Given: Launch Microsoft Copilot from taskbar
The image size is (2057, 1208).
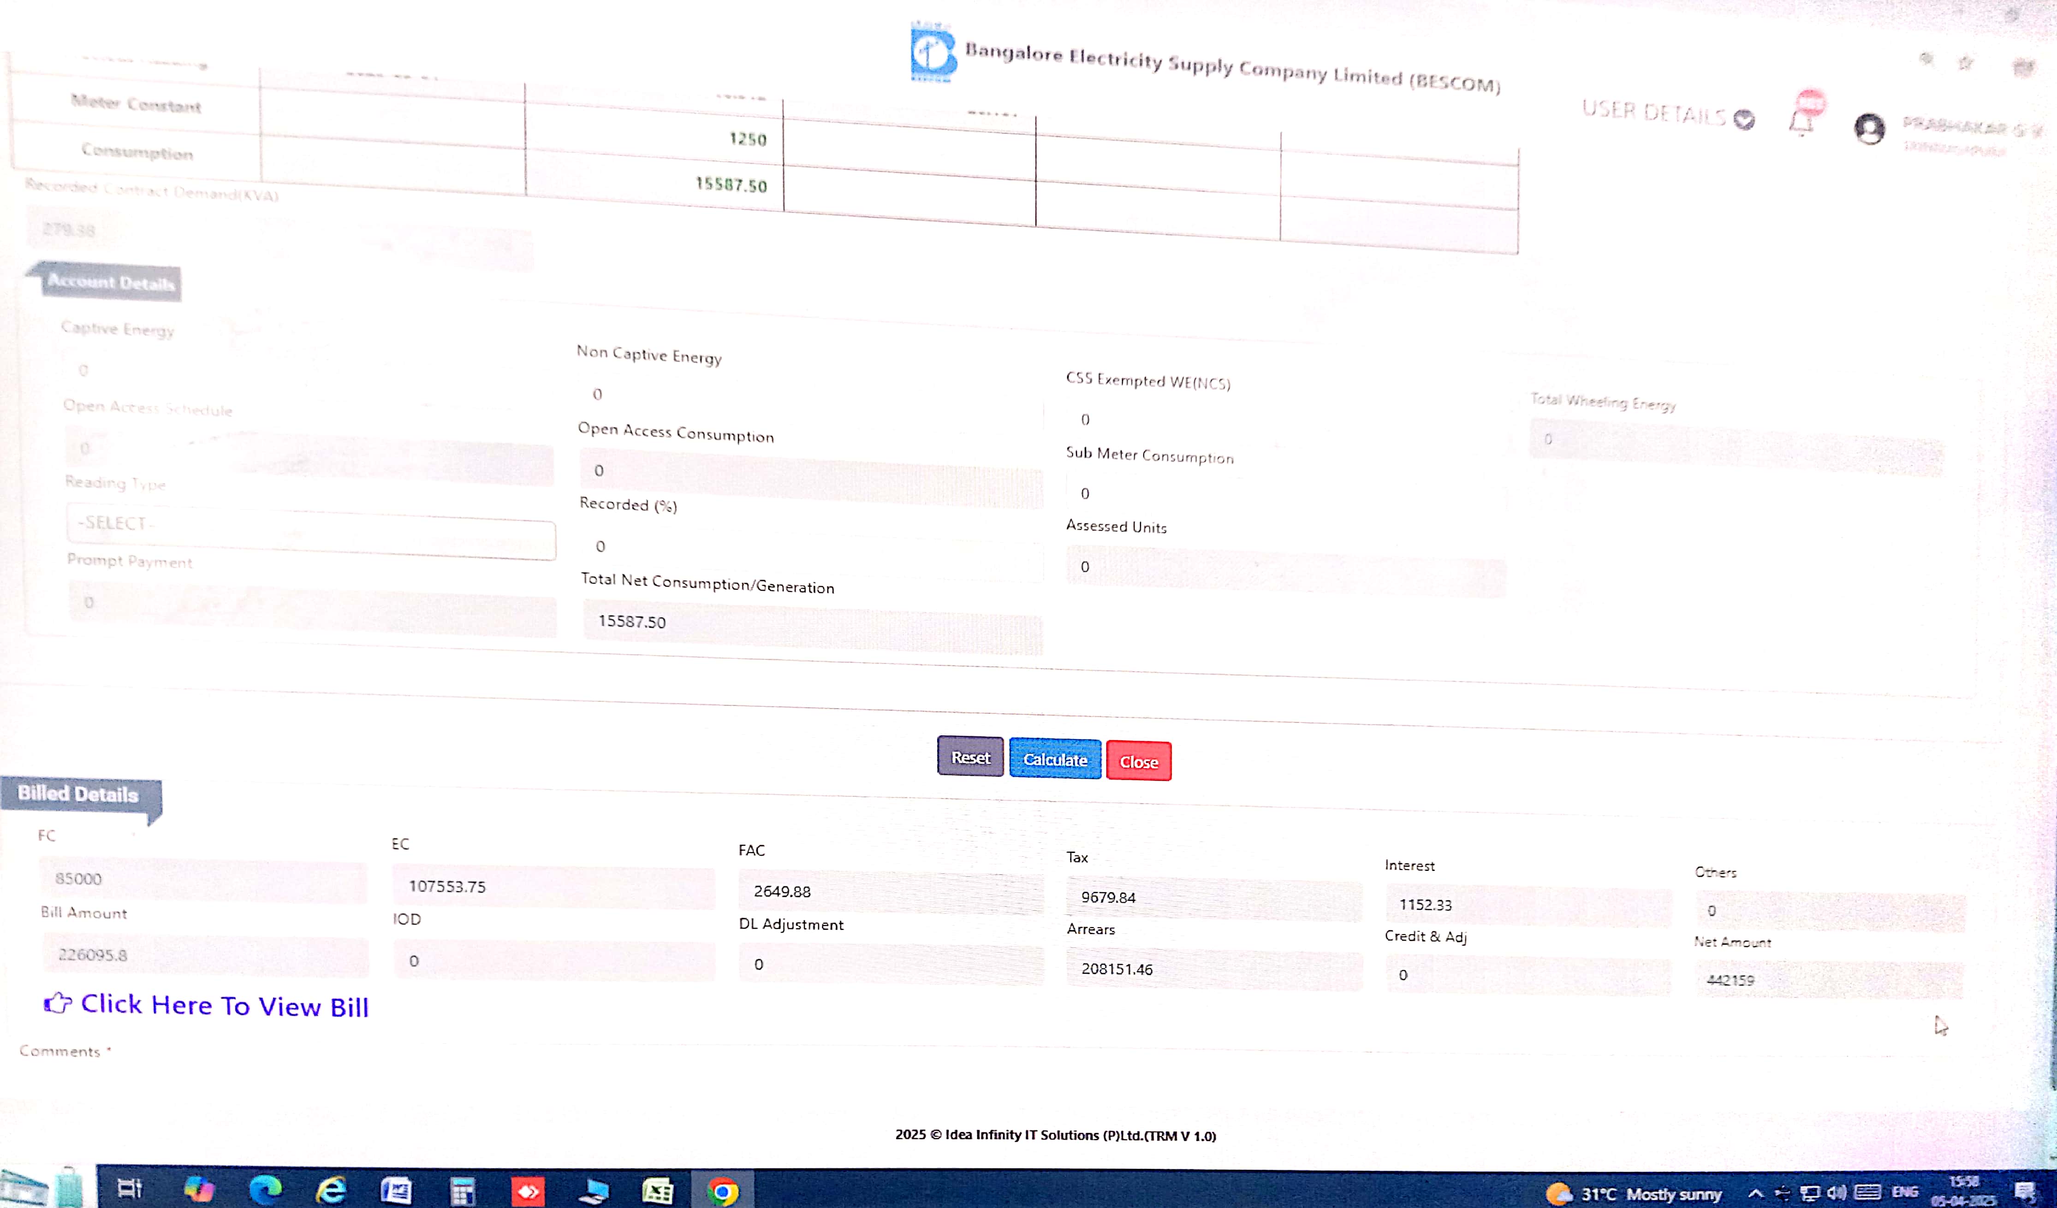Looking at the screenshot, I should pyautogui.click(x=198, y=1189).
